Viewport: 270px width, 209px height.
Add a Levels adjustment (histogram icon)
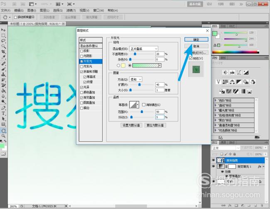[232, 72]
